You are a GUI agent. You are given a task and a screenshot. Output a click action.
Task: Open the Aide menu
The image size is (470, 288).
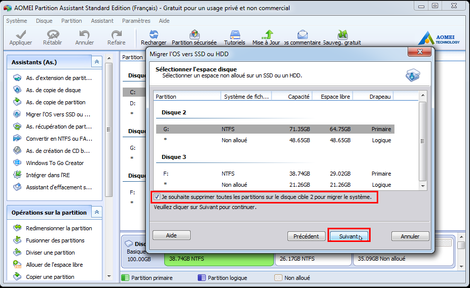pyautogui.click(x=164, y=21)
